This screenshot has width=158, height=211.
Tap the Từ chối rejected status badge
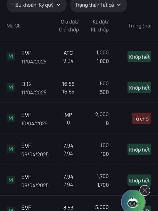point(141,119)
